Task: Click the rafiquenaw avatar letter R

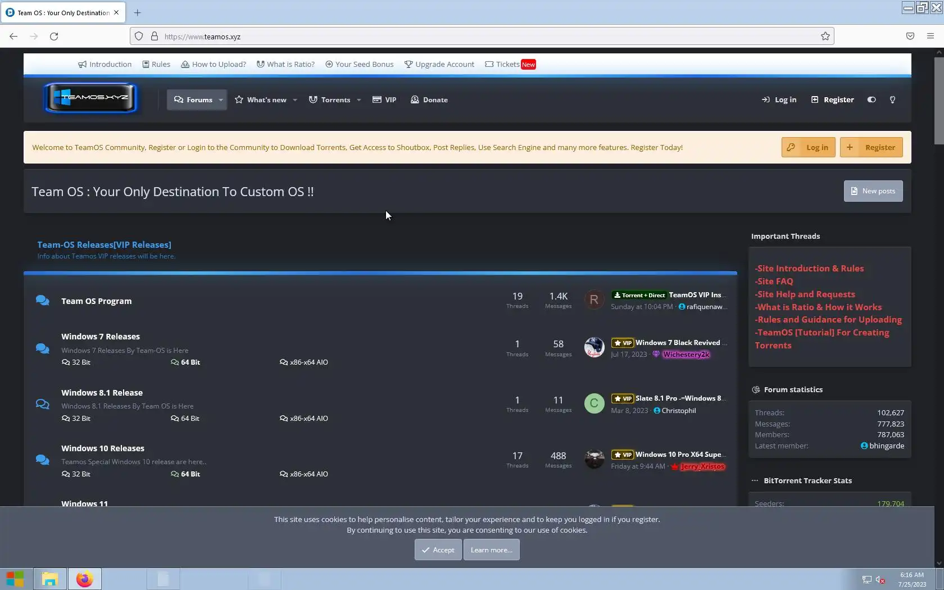Action: 594,300
